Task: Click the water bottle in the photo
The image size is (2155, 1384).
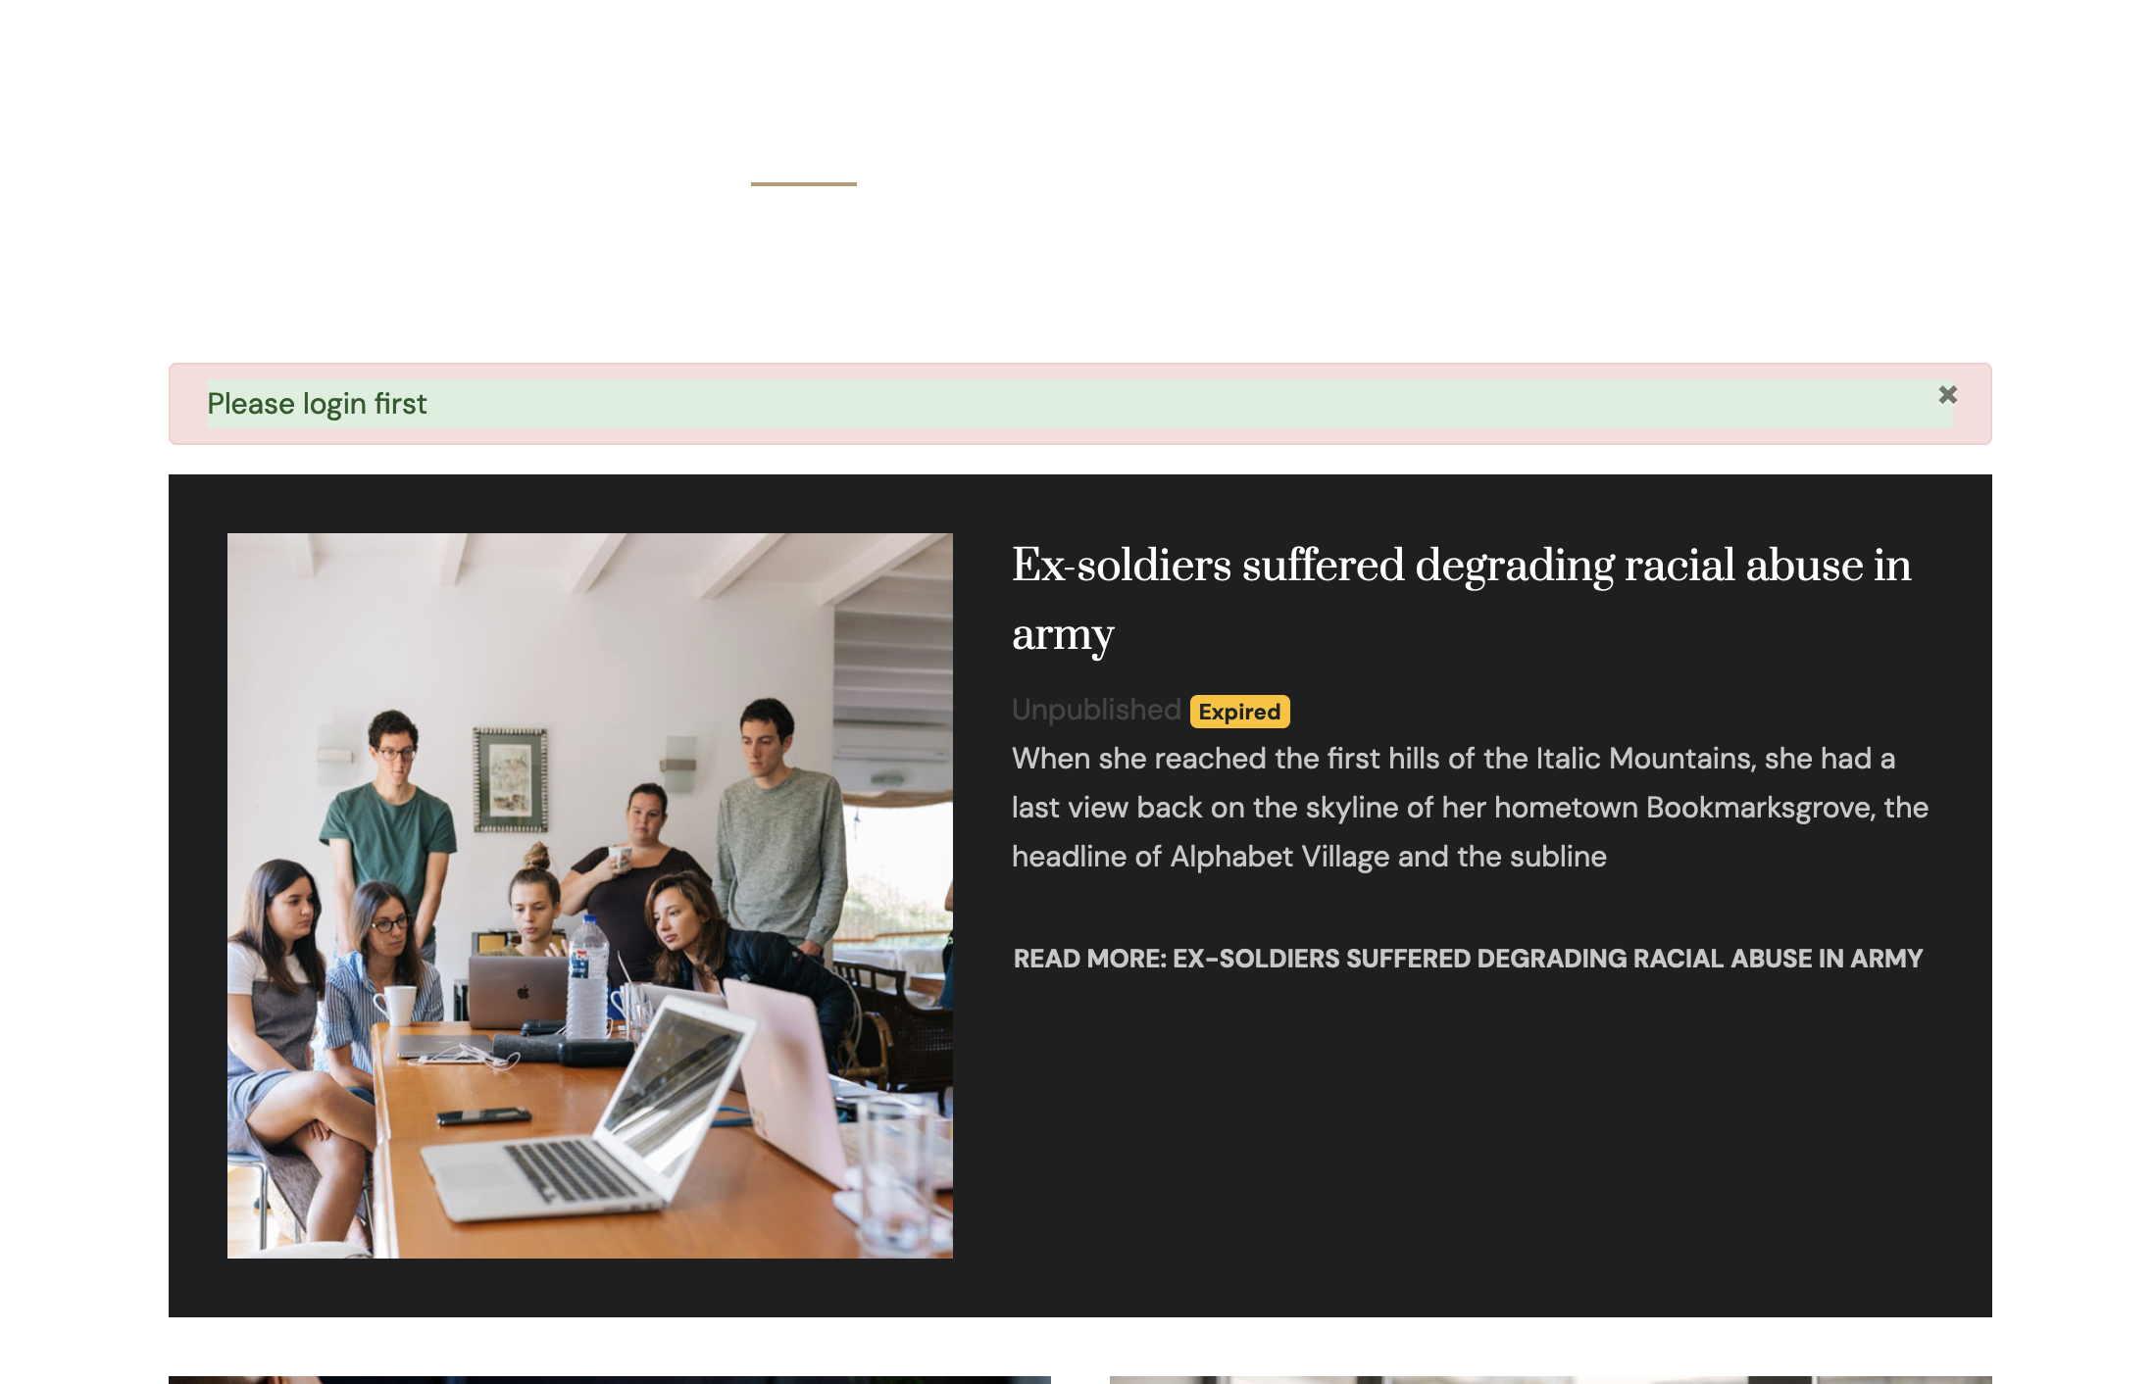Action: click(587, 978)
